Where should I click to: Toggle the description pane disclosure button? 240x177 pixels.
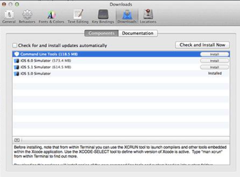17,140
